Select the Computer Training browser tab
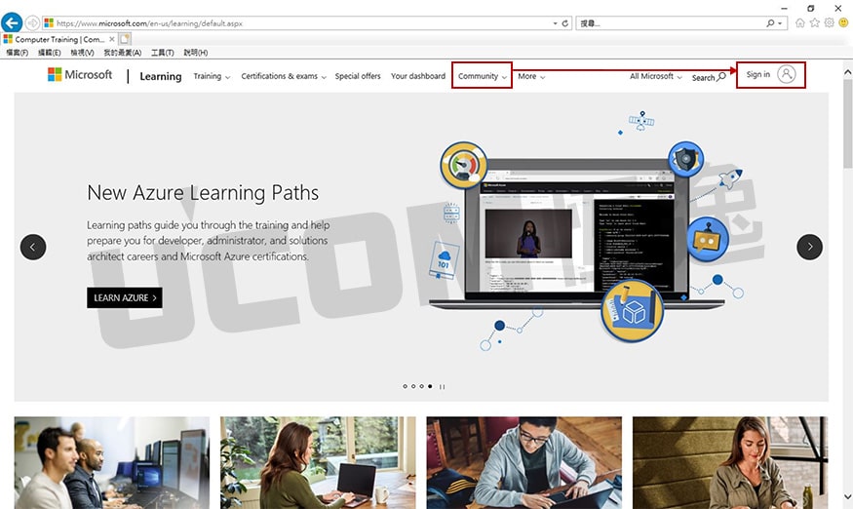The height and width of the screenshot is (509, 853). click(x=58, y=39)
